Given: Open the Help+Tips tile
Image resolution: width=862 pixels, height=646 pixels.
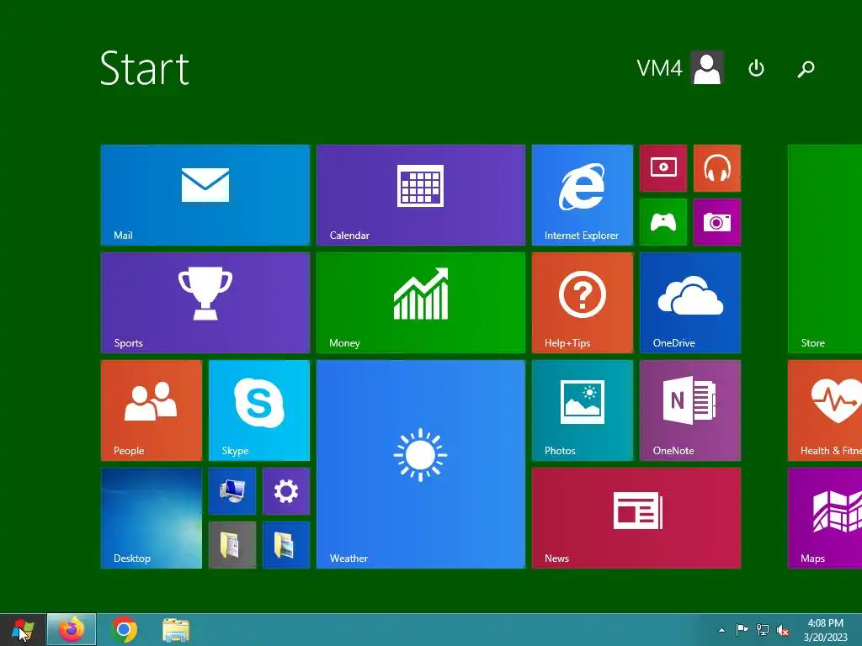Looking at the screenshot, I should pos(583,303).
